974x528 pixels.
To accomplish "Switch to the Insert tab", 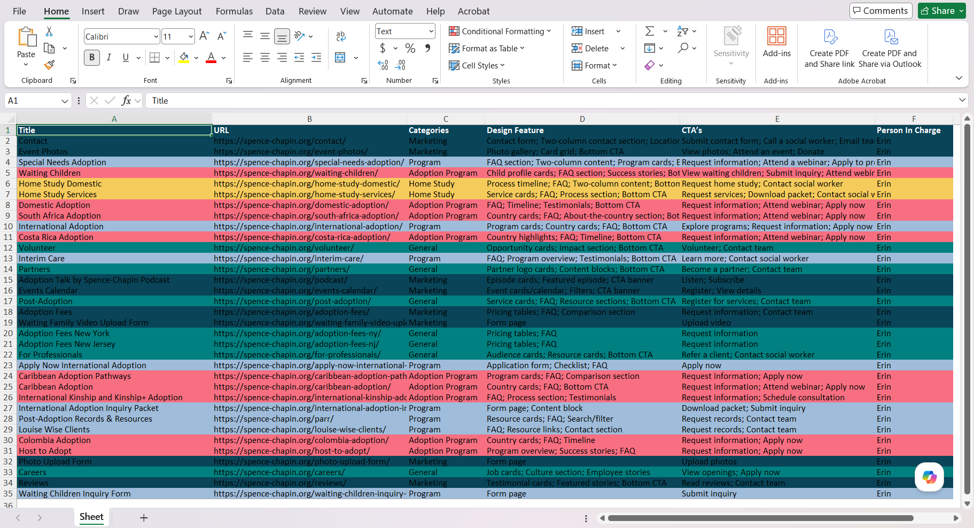I will [93, 11].
